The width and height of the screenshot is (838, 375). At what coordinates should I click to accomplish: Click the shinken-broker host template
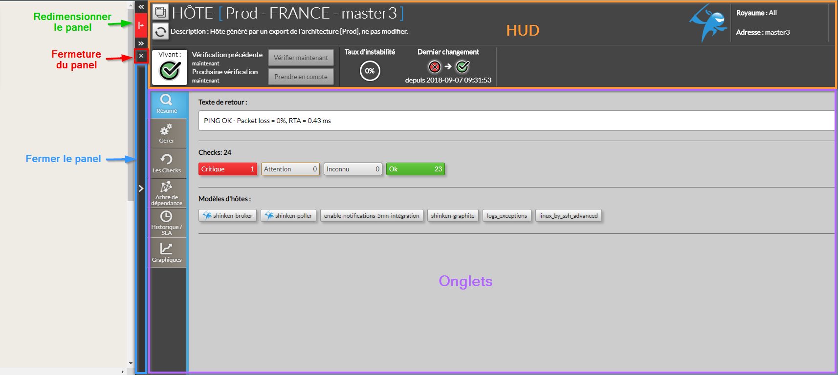coord(228,216)
